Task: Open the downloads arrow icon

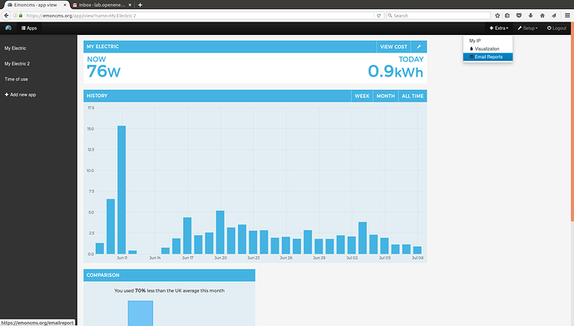Action: pos(531,15)
